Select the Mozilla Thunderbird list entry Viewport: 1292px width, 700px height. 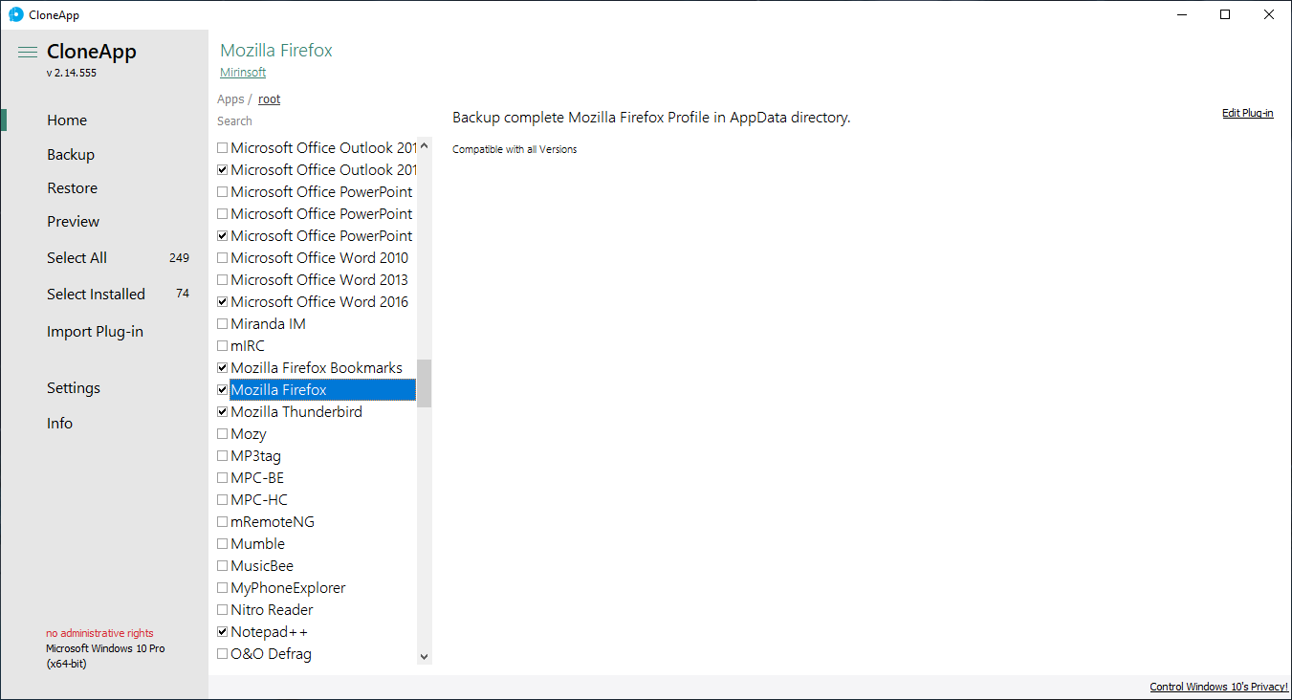point(296,412)
